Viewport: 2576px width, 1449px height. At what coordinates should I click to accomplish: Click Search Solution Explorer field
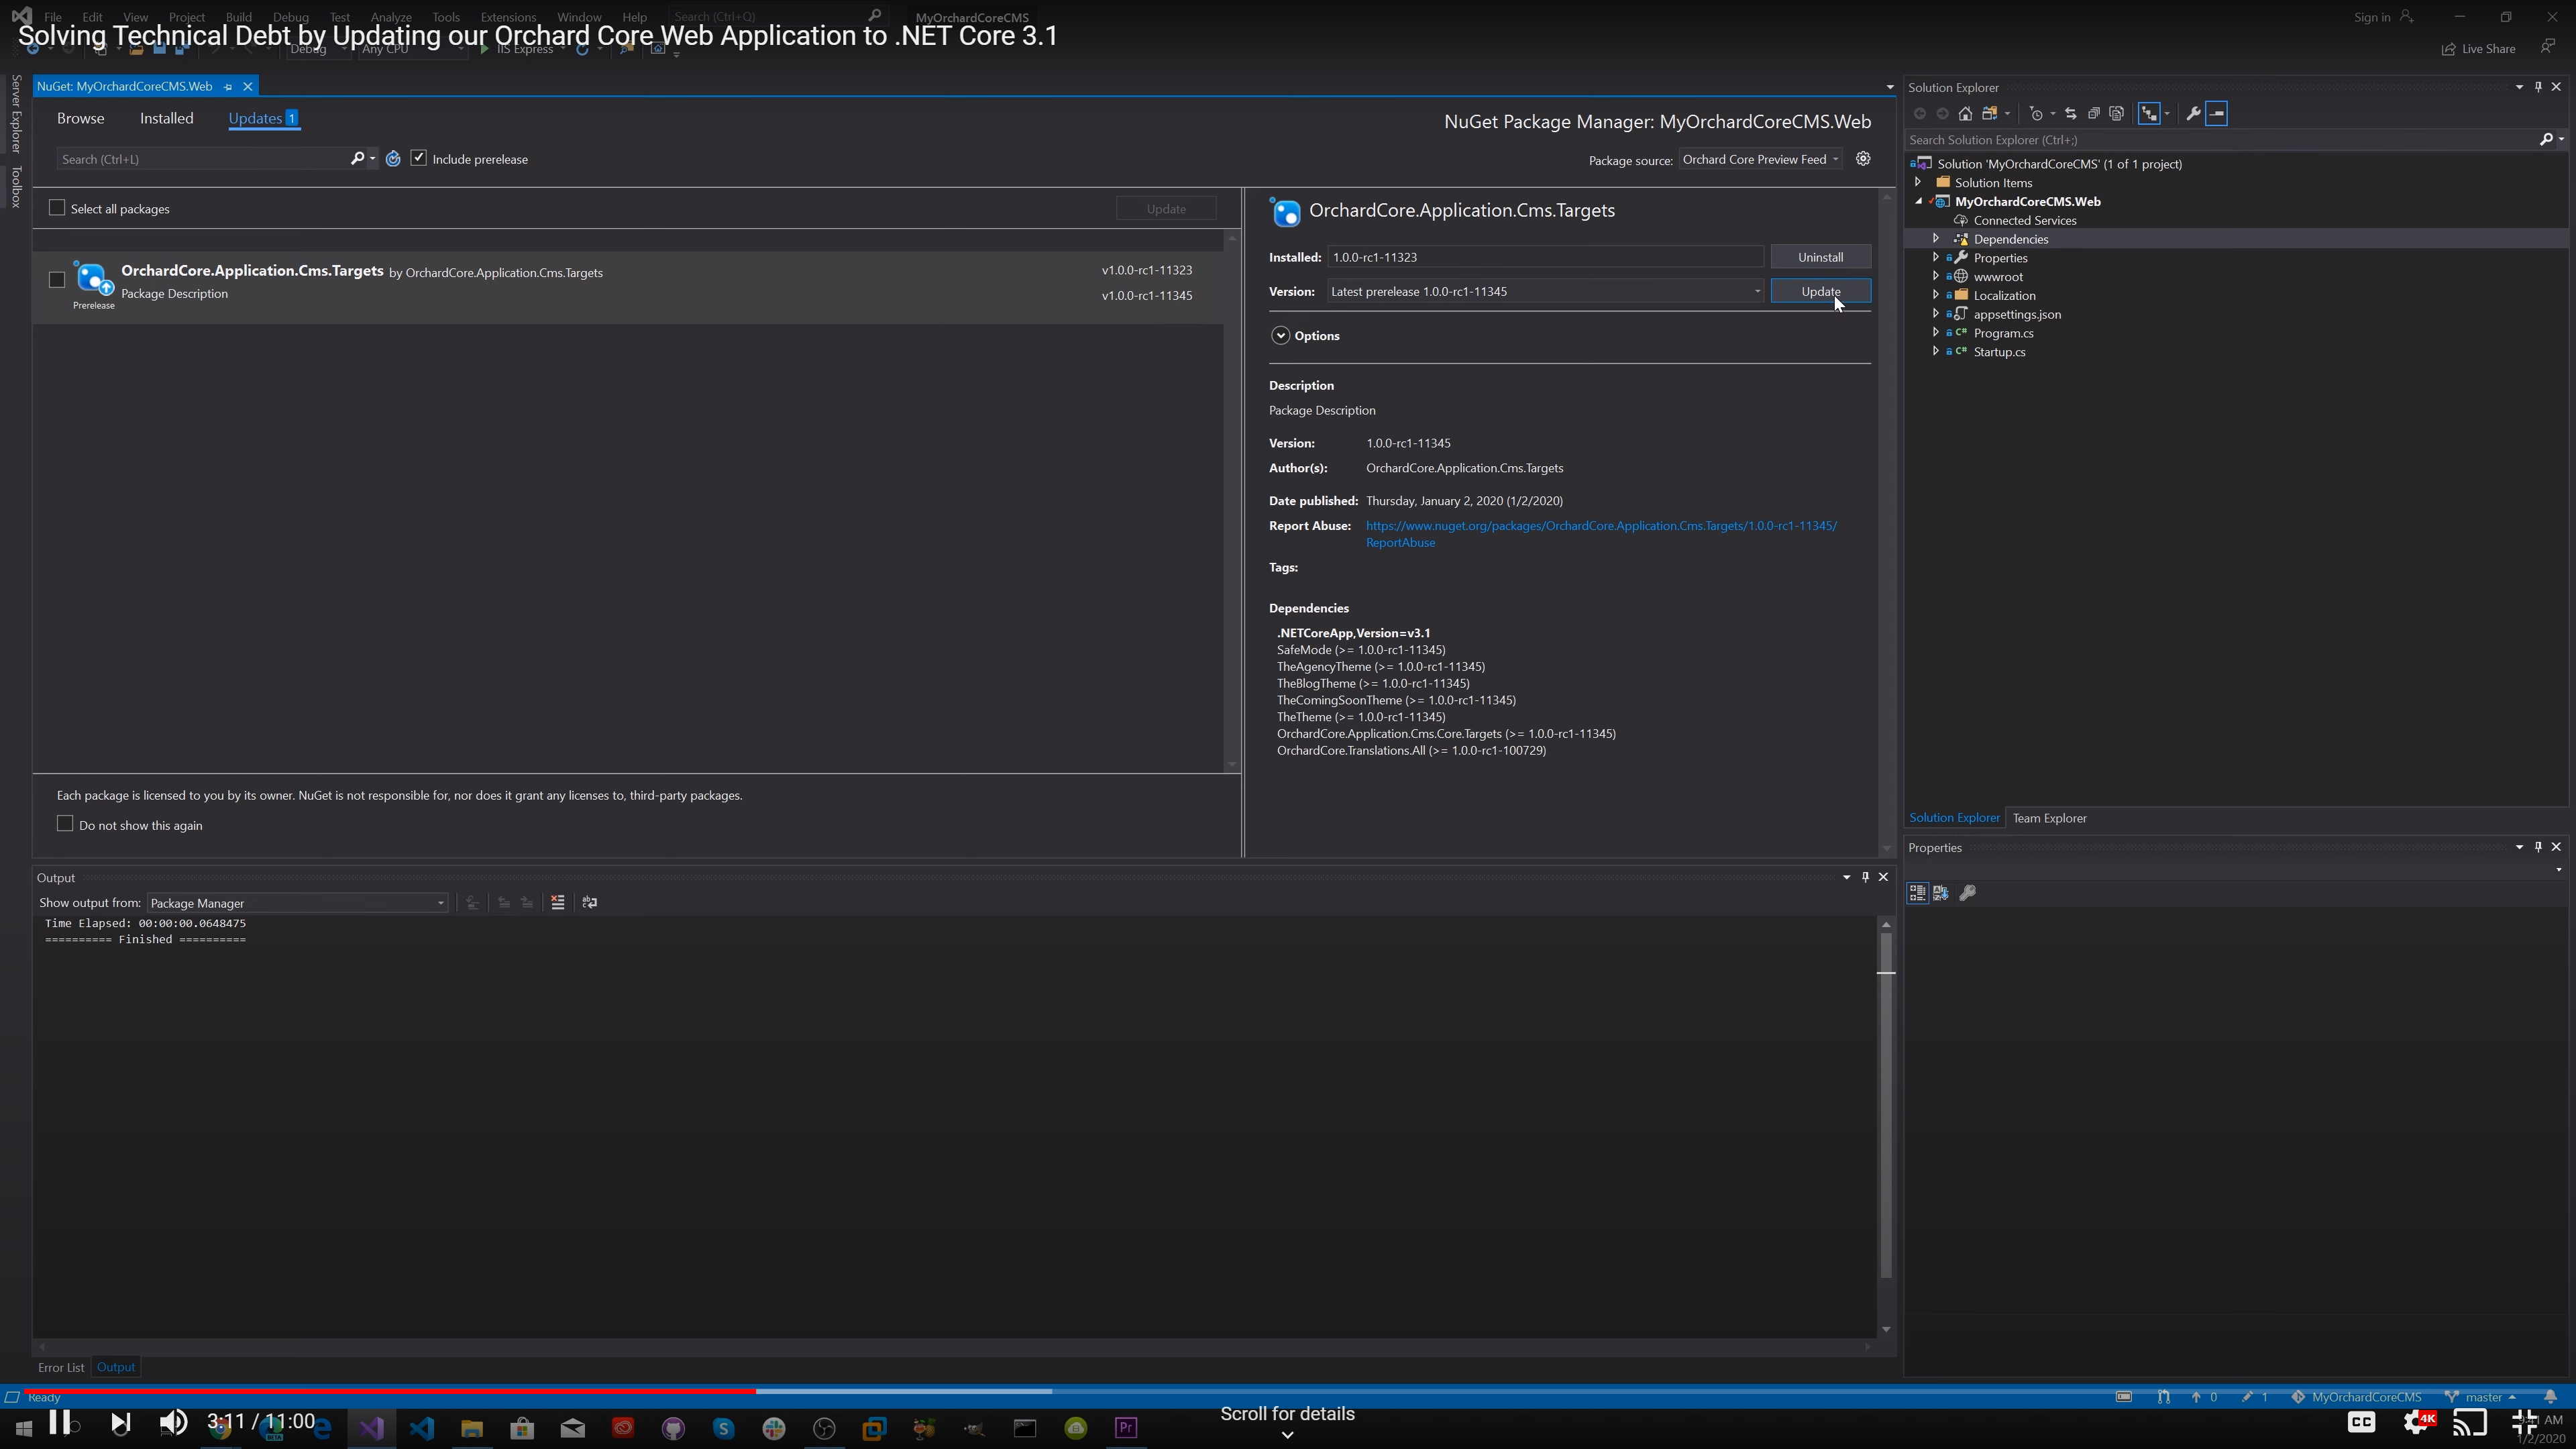coord(2220,140)
